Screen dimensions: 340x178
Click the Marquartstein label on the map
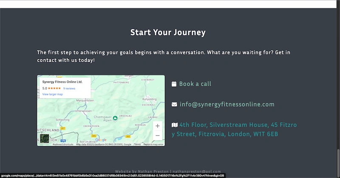coord(85,100)
